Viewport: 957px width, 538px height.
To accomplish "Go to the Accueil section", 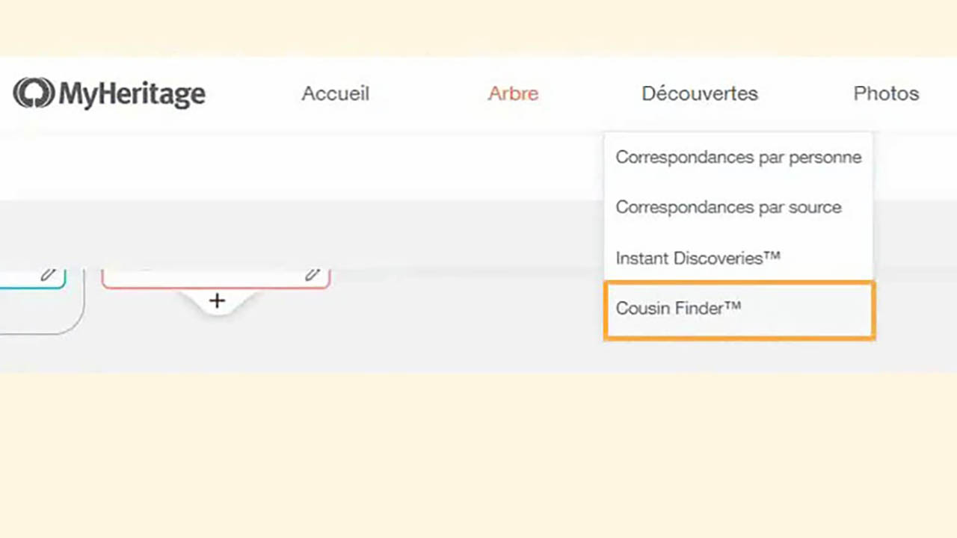I will [335, 93].
